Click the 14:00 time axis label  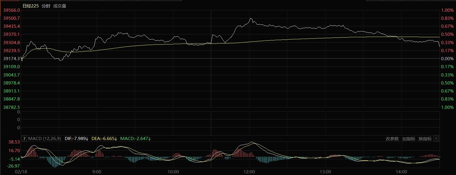click(x=401, y=172)
